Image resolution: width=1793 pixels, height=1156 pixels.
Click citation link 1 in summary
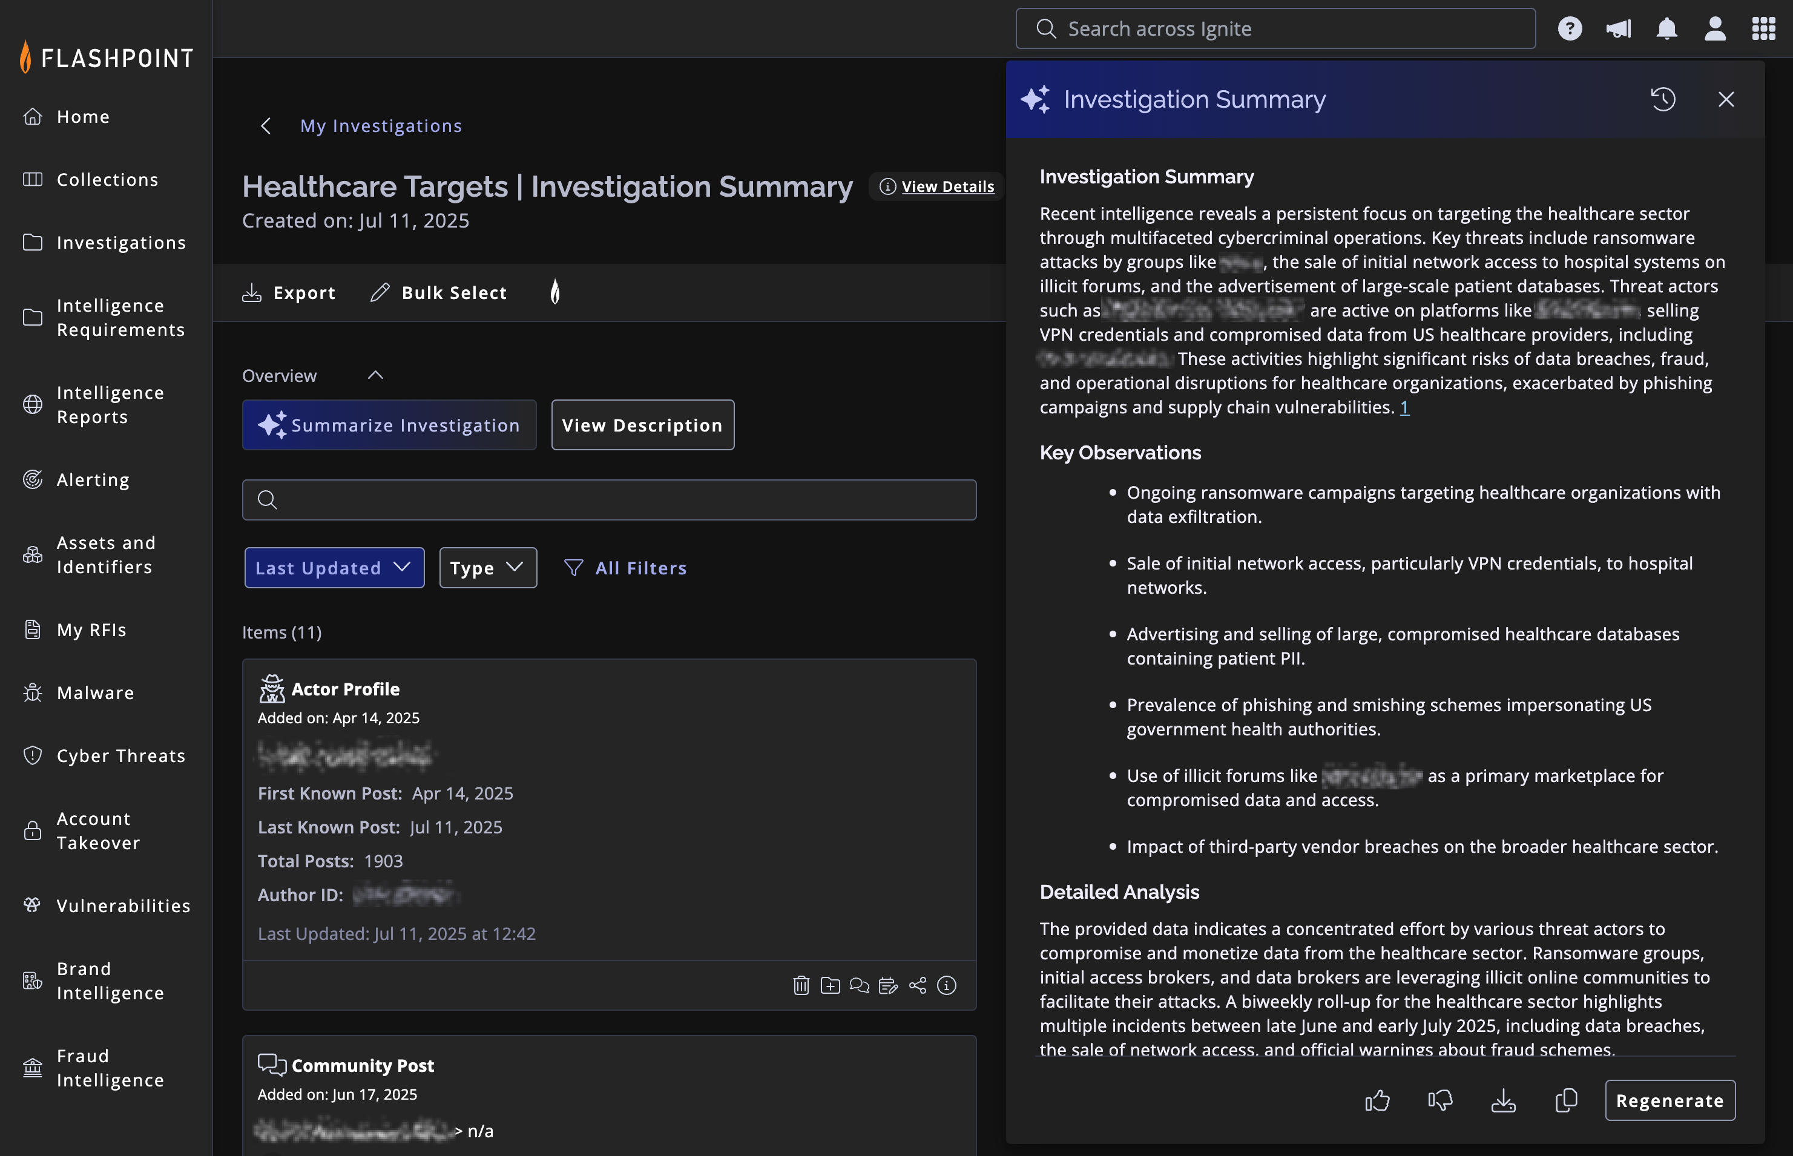1404,407
